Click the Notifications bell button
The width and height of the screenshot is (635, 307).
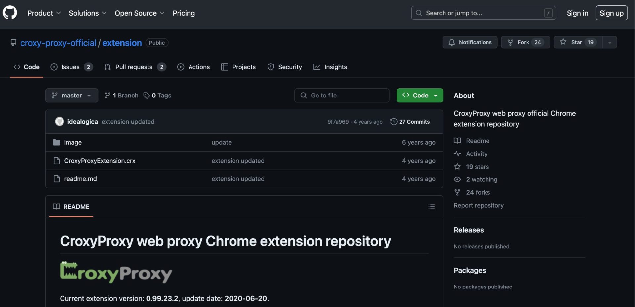470,42
